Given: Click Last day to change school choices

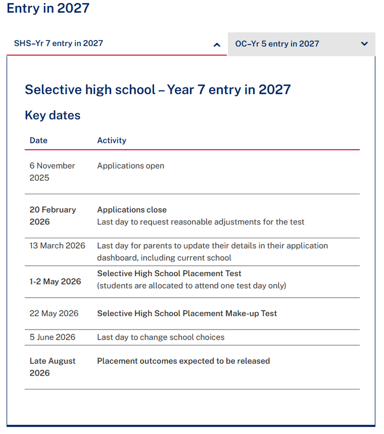Looking at the screenshot, I should pyautogui.click(x=161, y=337).
